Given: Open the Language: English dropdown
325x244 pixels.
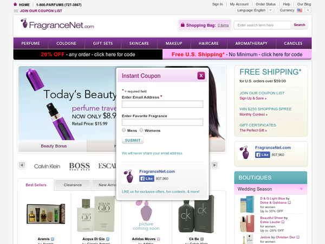Looking at the screenshot, I should [255, 10].
